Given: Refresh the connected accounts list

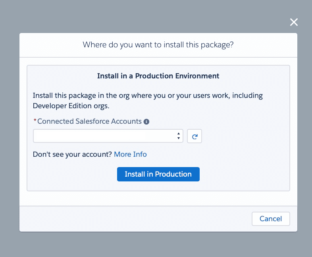Looking at the screenshot, I should [x=195, y=136].
